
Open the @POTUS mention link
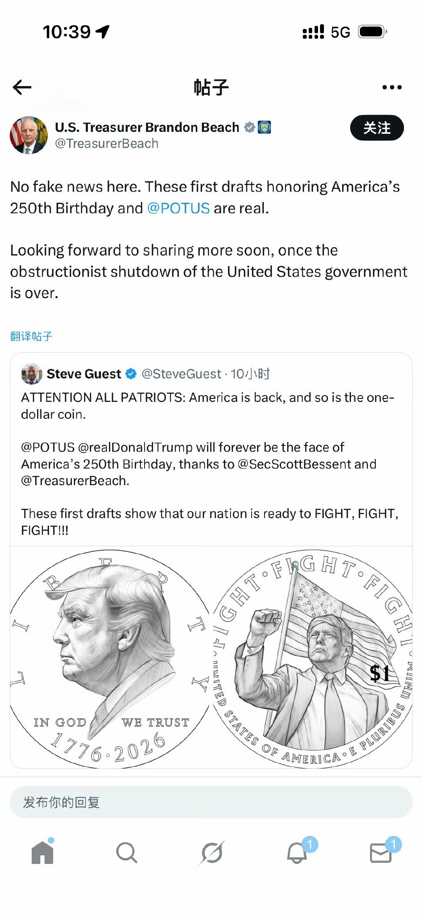click(179, 208)
